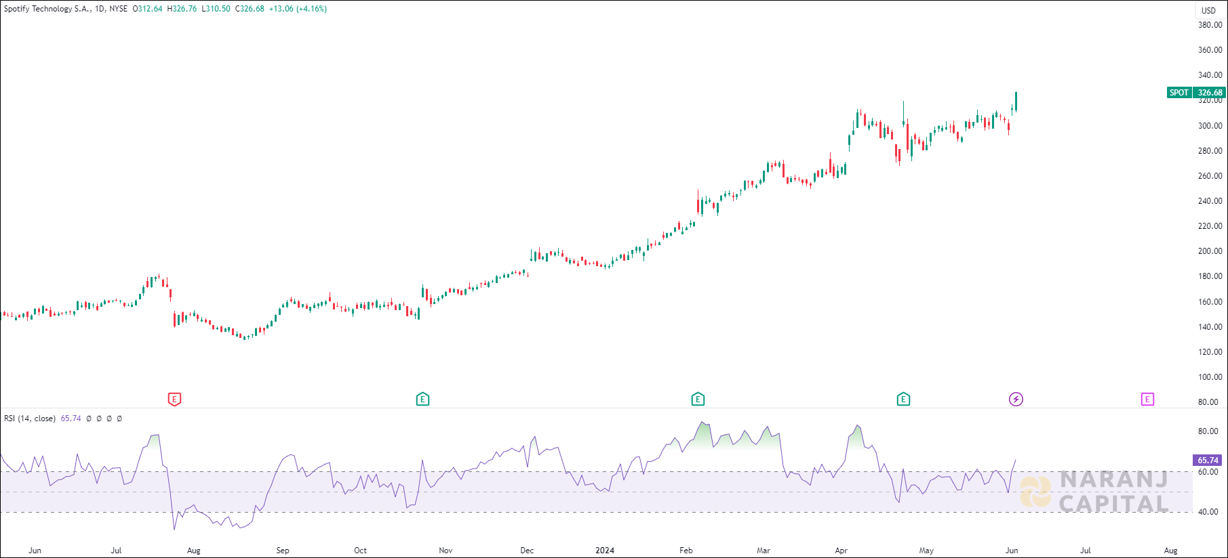Click the 360.00 price axis label
This screenshot has width=1228, height=558.
(x=1210, y=50)
